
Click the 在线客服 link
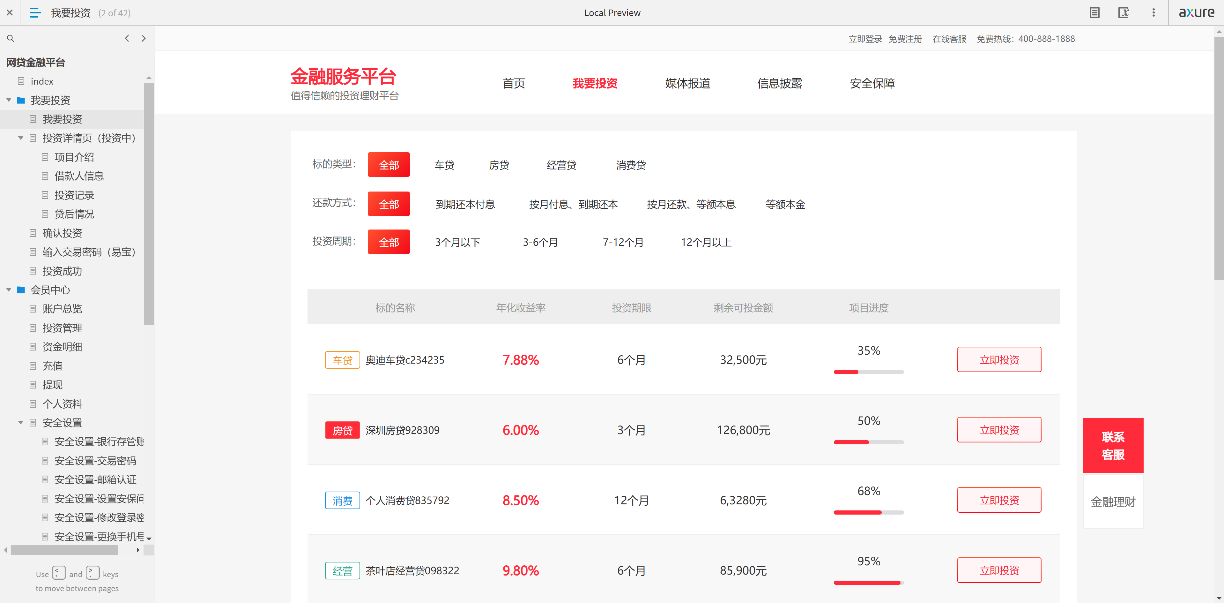(949, 39)
